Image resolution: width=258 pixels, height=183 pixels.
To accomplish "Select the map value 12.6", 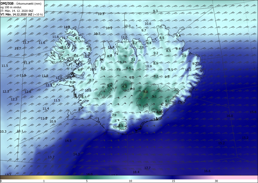I will click(28, 92).
